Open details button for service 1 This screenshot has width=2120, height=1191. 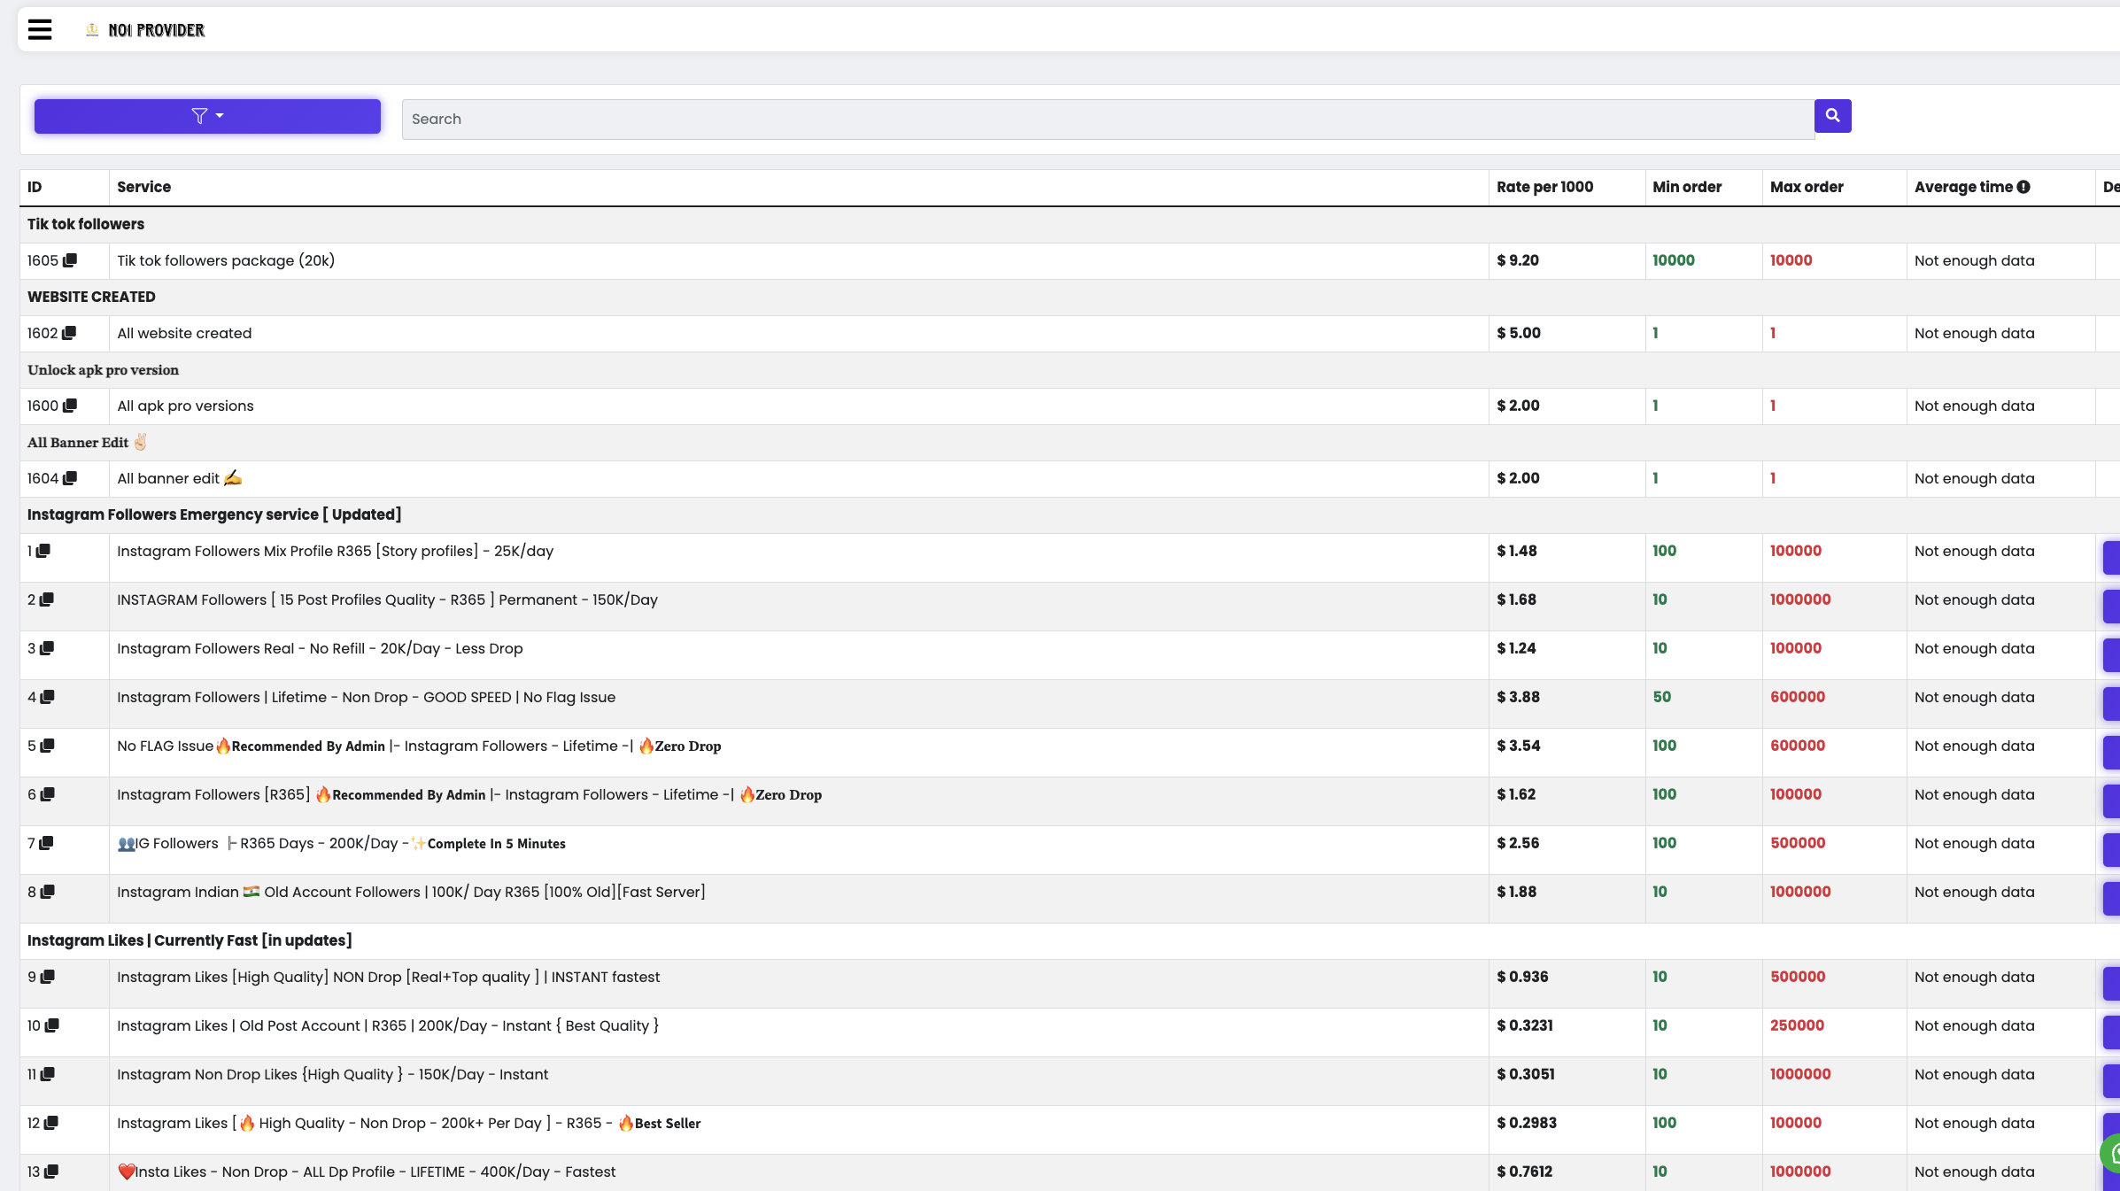coord(2111,558)
